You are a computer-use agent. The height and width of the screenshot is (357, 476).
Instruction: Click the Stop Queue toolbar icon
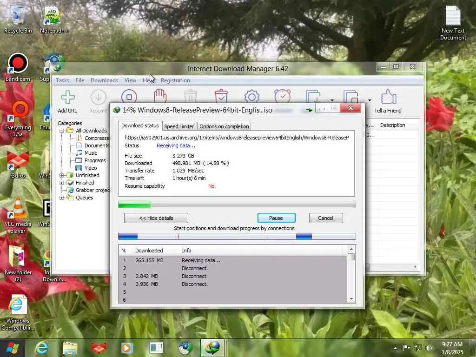coord(350,97)
